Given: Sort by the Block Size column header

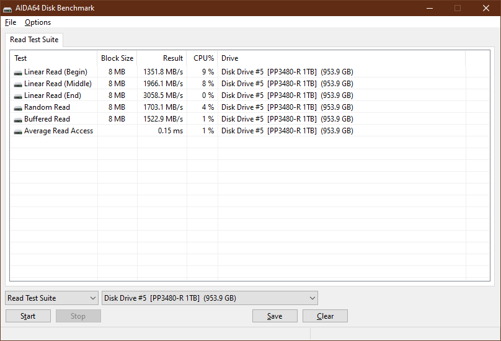Looking at the screenshot, I should pyautogui.click(x=117, y=58).
